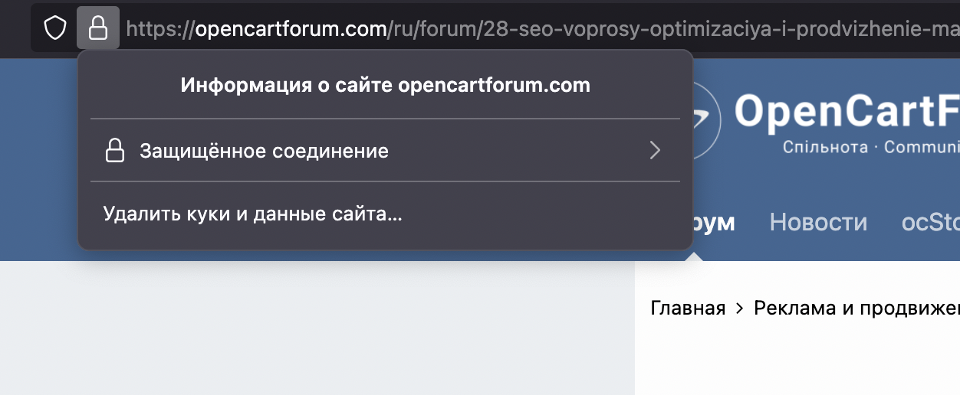This screenshot has width=960, height=395.
Task: Open the ocSto navigation tab
Action: pos(931,223)
